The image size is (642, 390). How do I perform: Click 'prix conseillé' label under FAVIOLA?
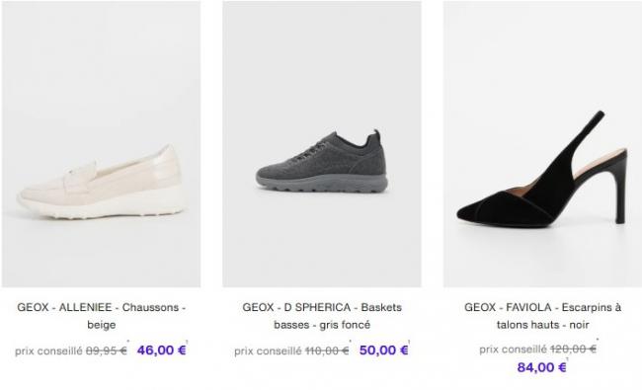tap(513, 350)
